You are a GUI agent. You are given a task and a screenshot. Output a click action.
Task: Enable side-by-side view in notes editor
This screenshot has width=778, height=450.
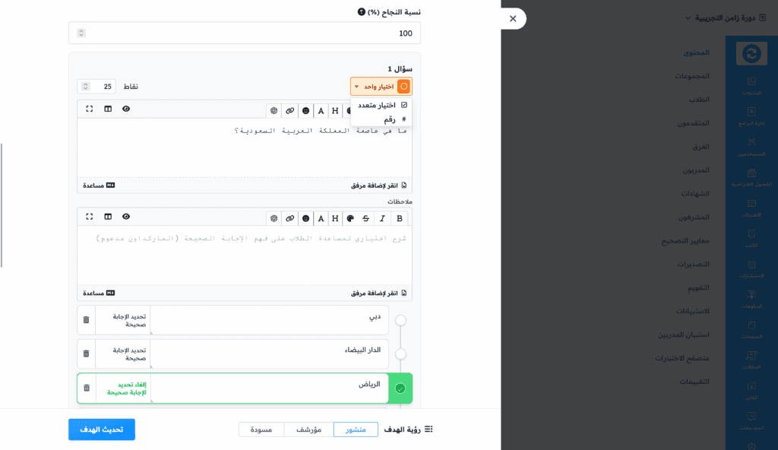click(108, 217)
